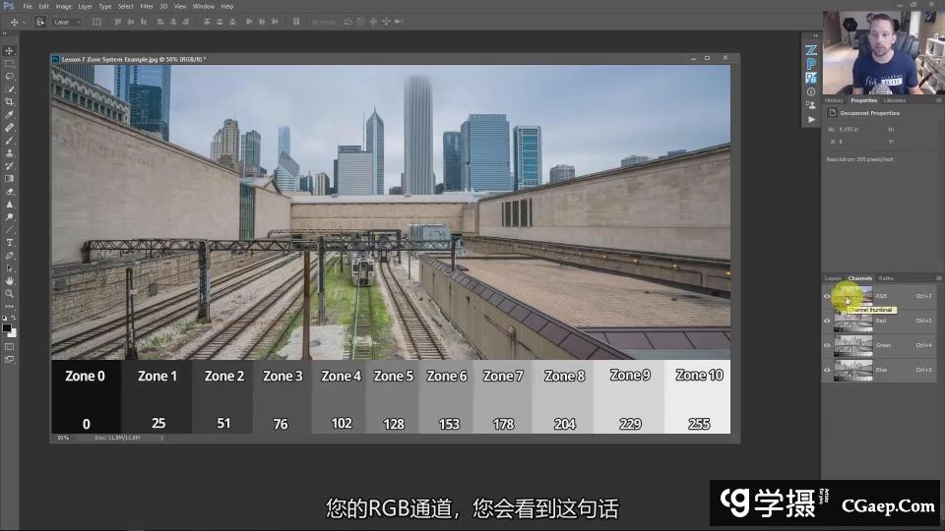This screenshot has height=531, width=945.
Task: Select the Lasso tool
Action: click(10, 76)
